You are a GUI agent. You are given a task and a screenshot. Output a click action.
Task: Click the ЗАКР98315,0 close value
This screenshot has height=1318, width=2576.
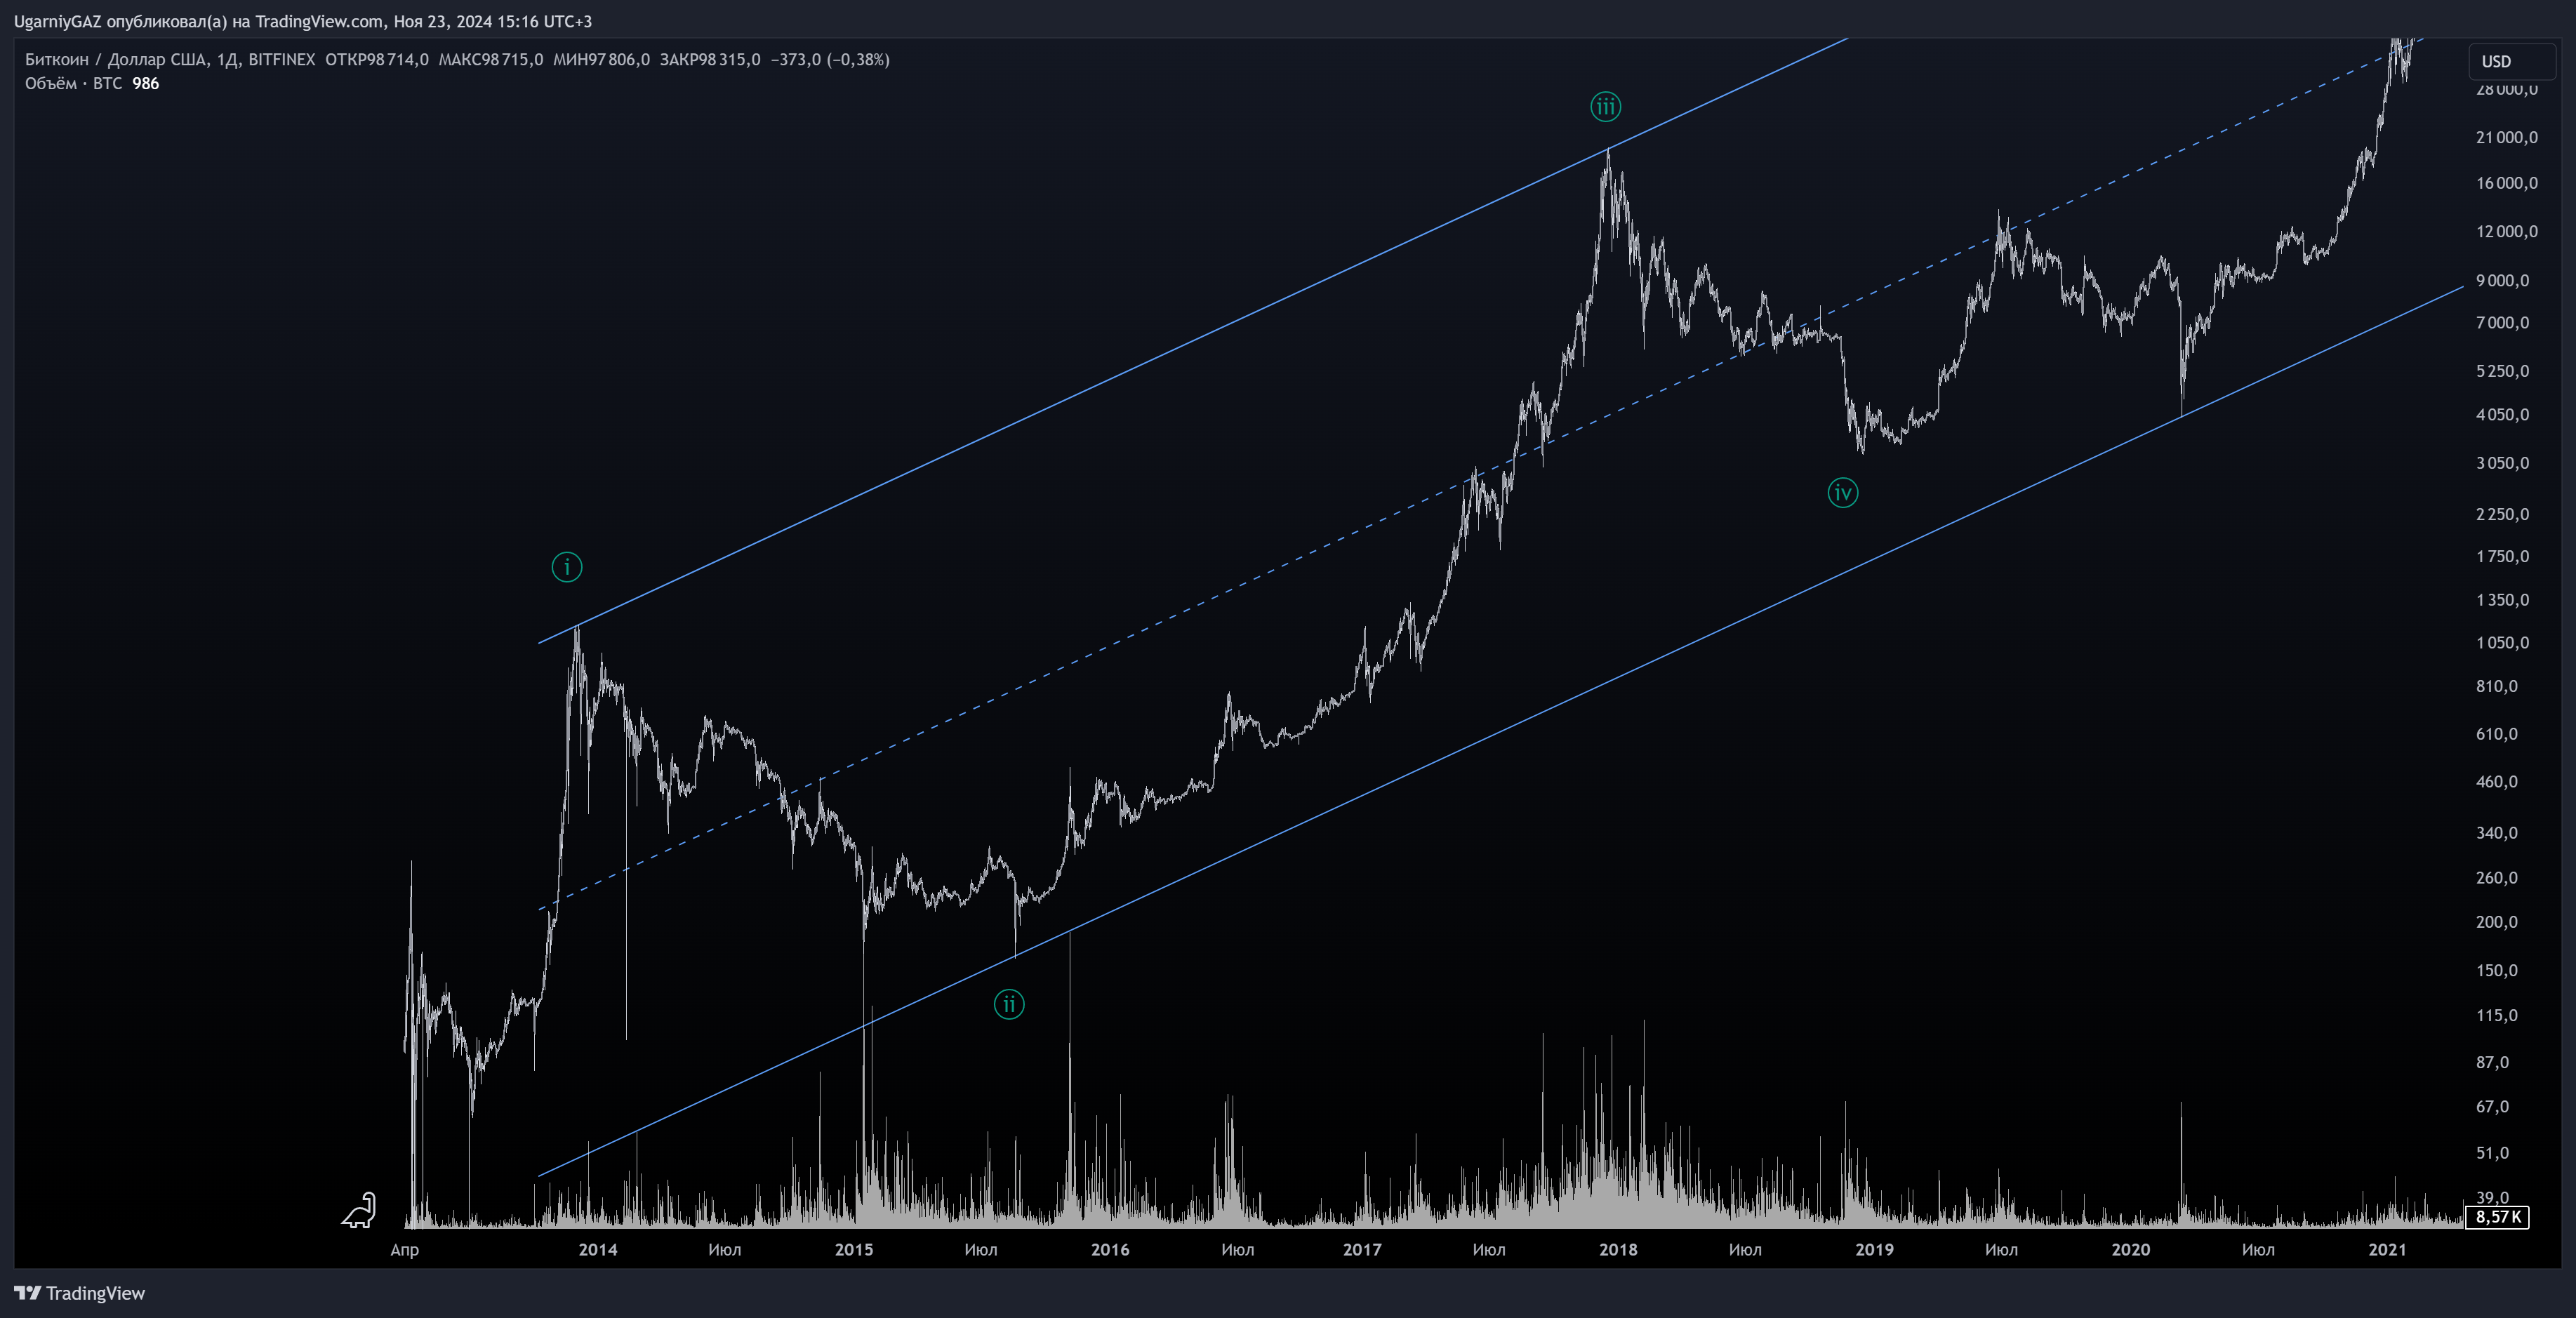pos(710,59)
